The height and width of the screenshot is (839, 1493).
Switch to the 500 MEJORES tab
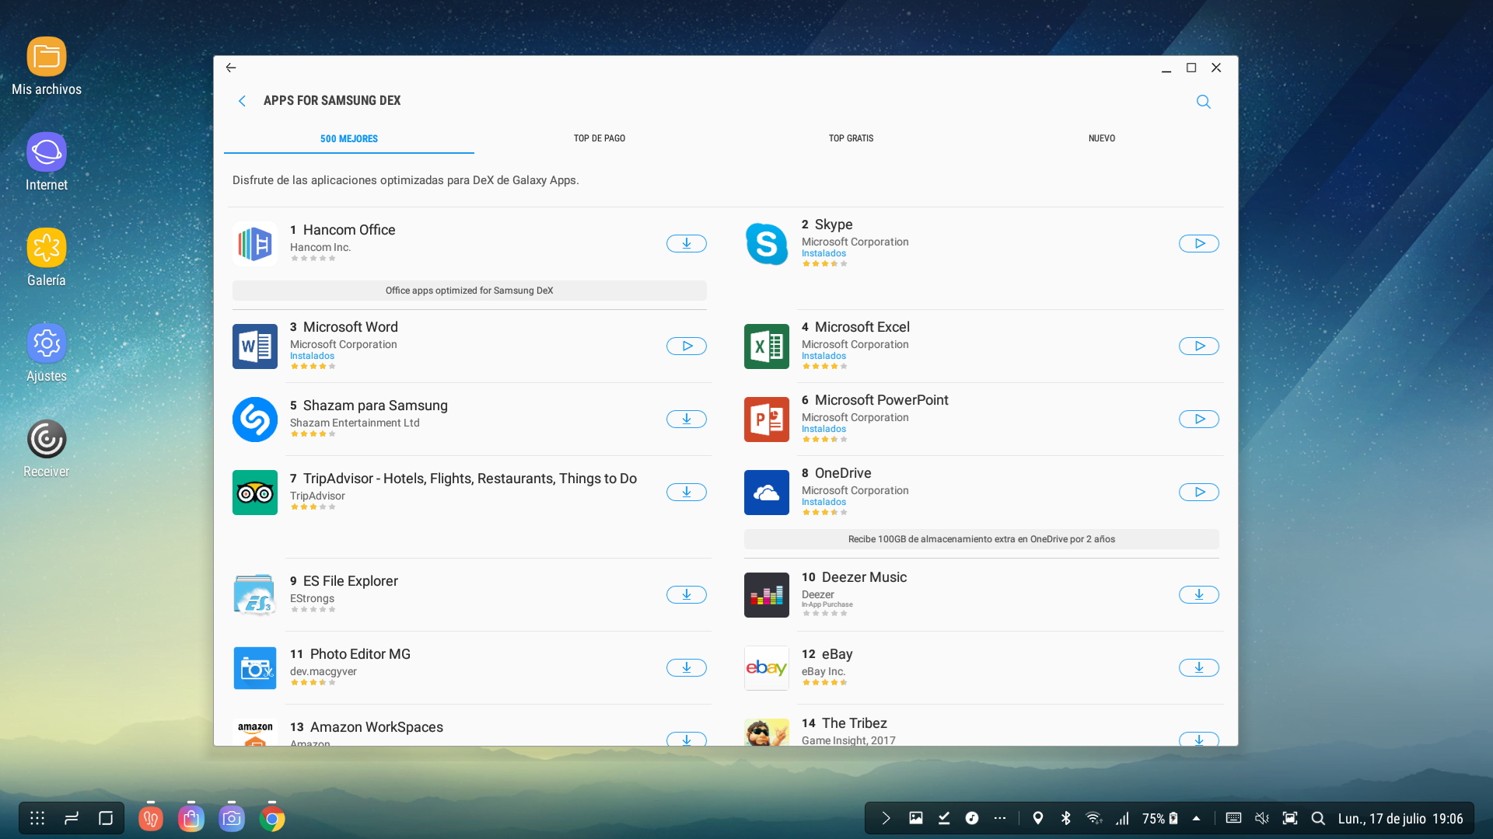pyautogui.click(x=349, y=139)
